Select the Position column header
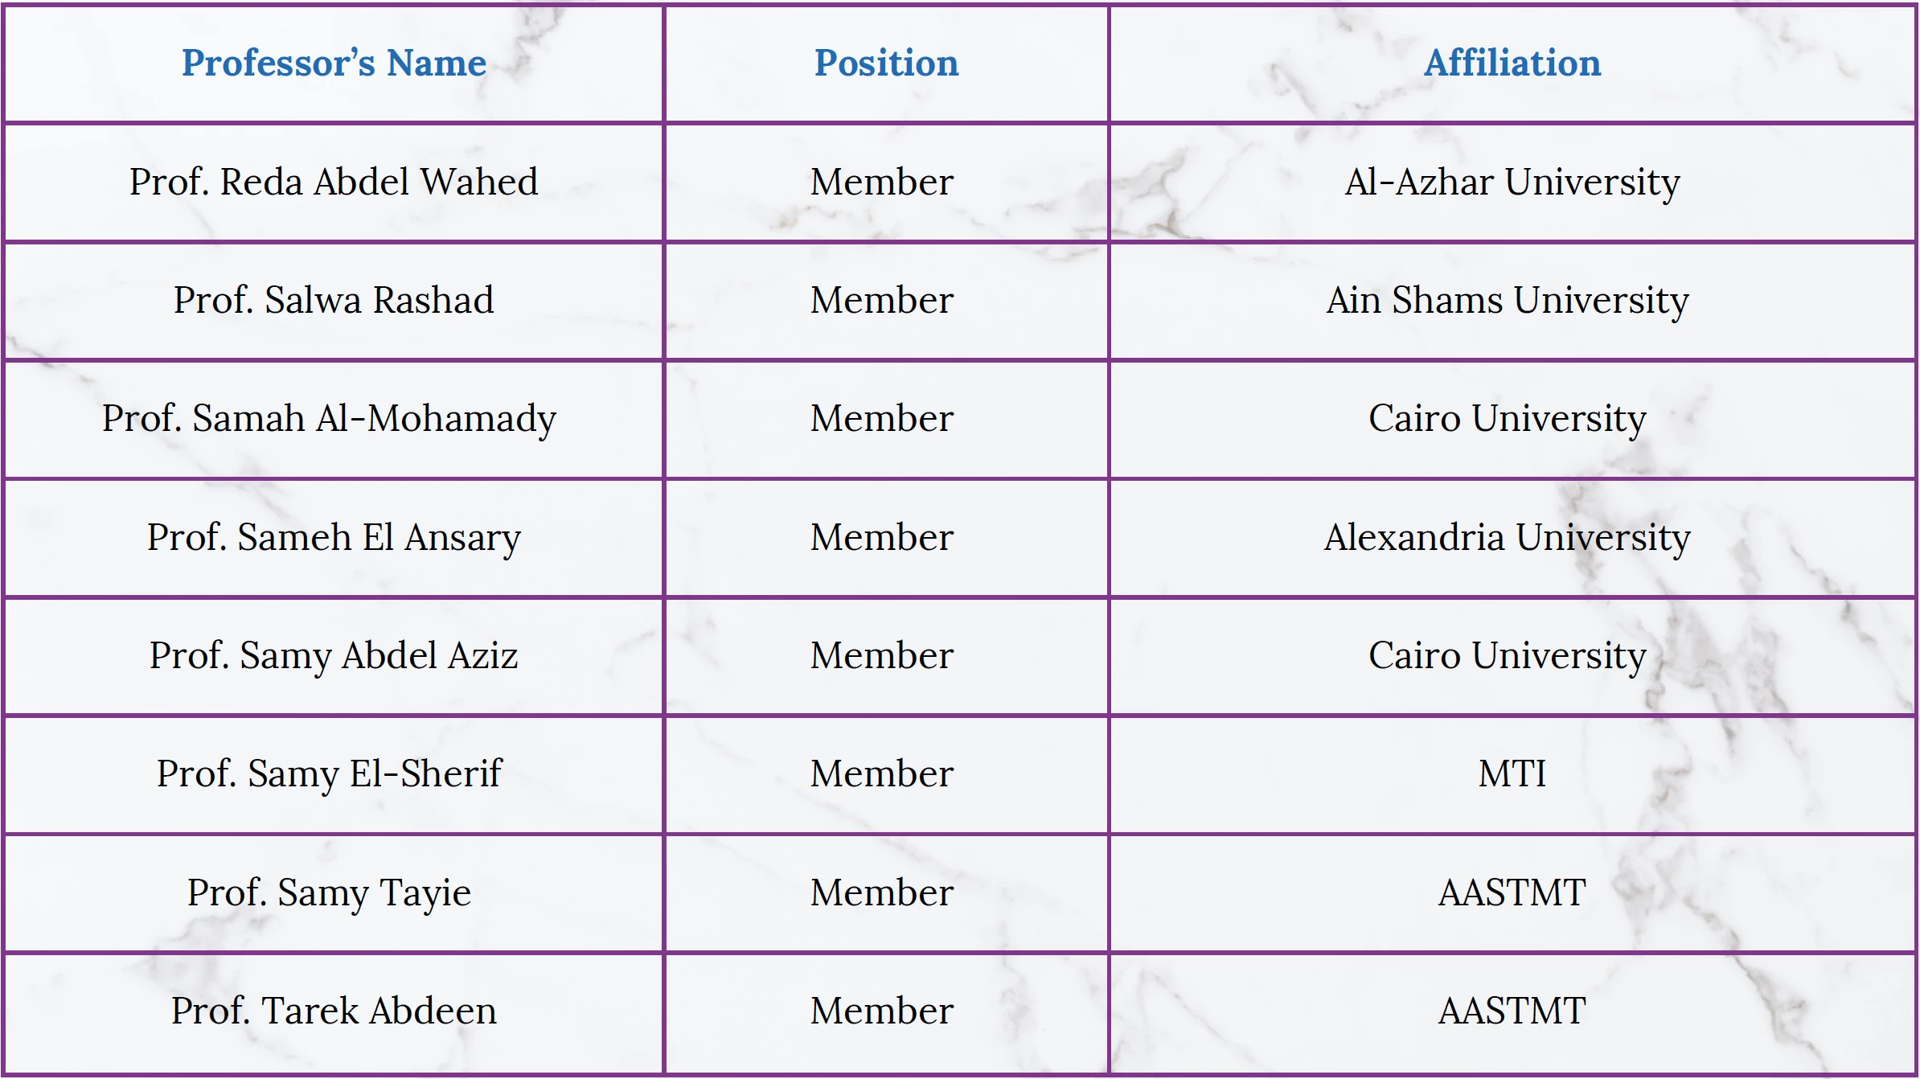This screenshot has height=1079, width=1920. pos(886,64)
